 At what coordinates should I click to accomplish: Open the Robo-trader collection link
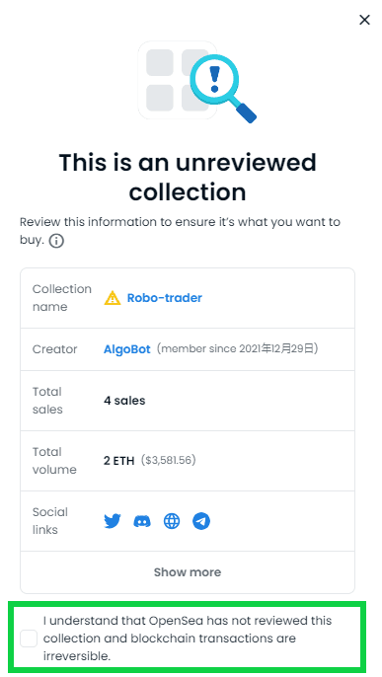165,298
